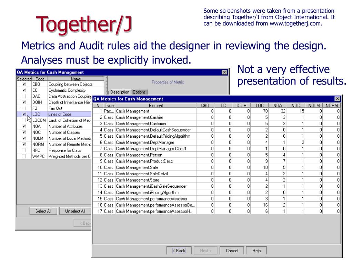Enable the LOCOM Lack of Cohesion checkbox
Image resolution: width=353 pixels, height=265 pixels.
point(24,120)
